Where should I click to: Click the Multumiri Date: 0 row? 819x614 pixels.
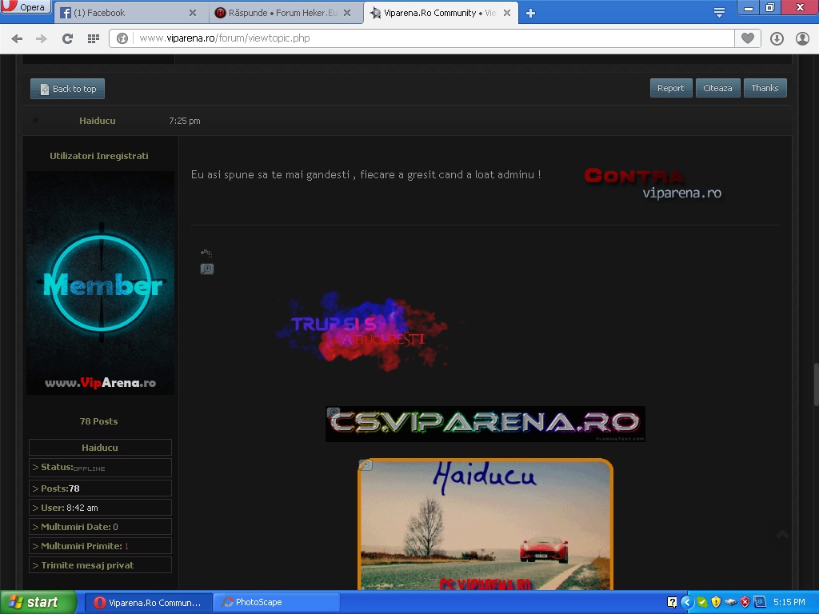coord(100,527)
